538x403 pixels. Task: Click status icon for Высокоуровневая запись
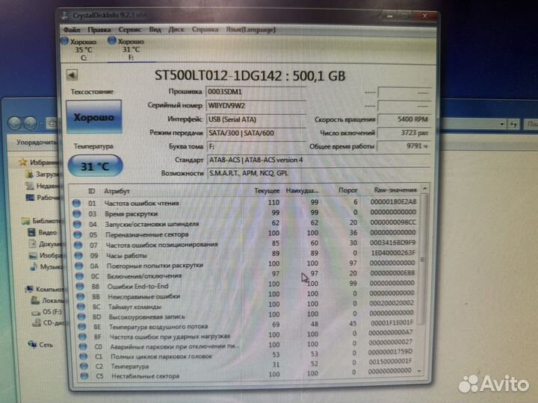point(81,316)
